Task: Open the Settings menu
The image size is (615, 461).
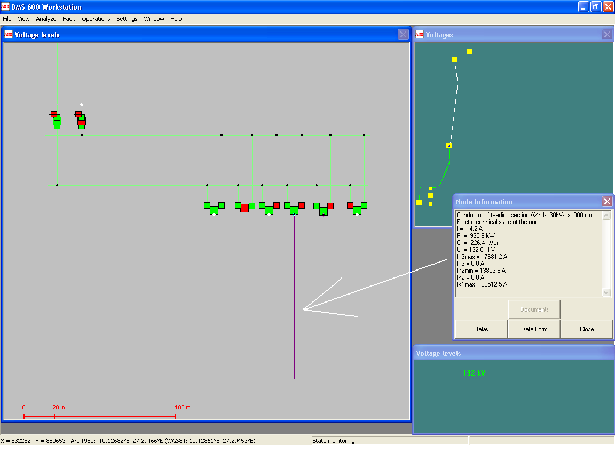Action: [127, 19]
